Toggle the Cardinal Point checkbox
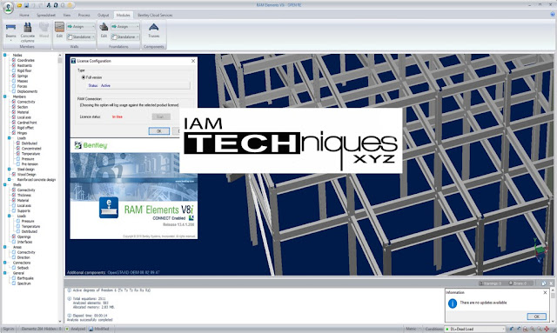557x333 pixels. (x=14, y=123)
